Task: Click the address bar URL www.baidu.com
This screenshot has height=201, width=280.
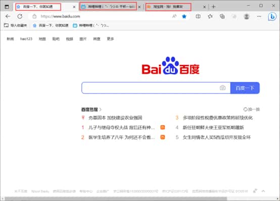Action: [x=60, y=17]
